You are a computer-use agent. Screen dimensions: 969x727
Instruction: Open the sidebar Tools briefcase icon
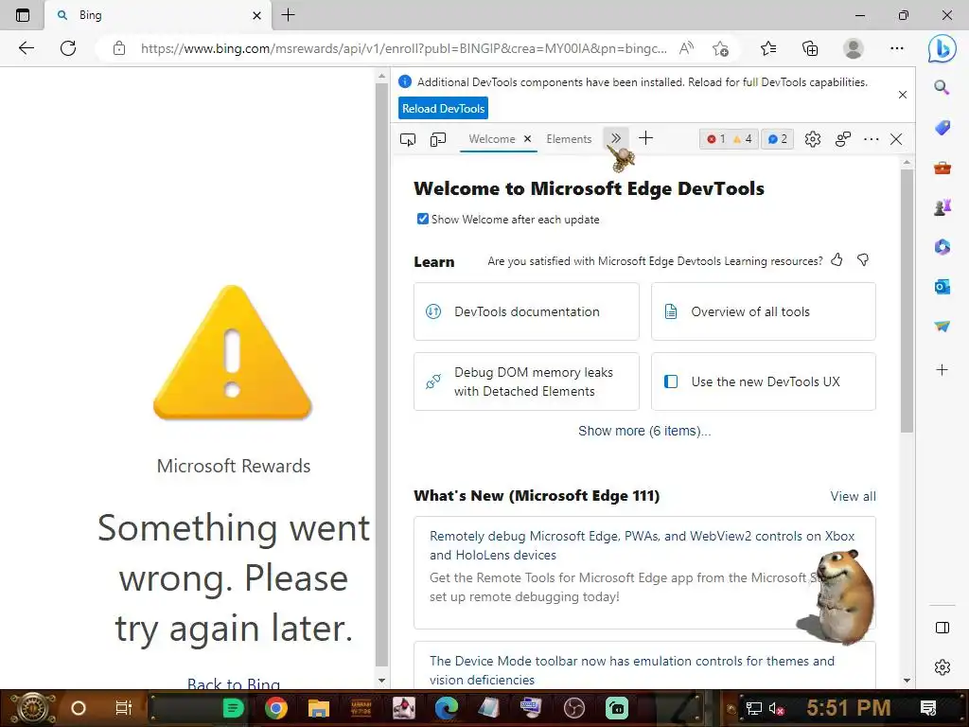pyautogui.click(x=942, y=168)
